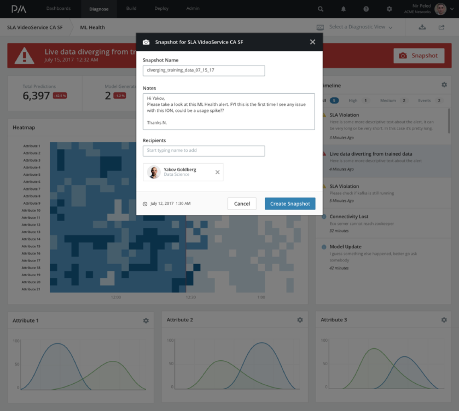Select the High filter tab in Timeline
Screen dimensions: 459x411
pos(358,101)
